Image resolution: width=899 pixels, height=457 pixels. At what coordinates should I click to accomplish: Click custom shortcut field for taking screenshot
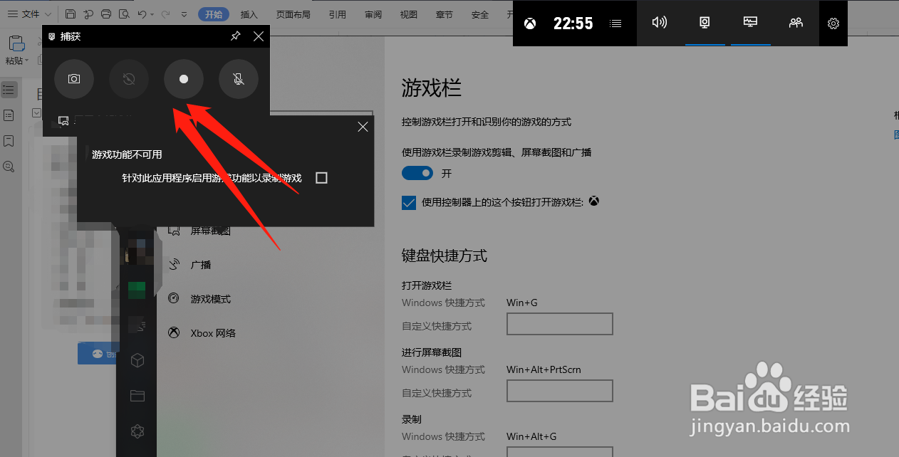(x=560, y=391)
